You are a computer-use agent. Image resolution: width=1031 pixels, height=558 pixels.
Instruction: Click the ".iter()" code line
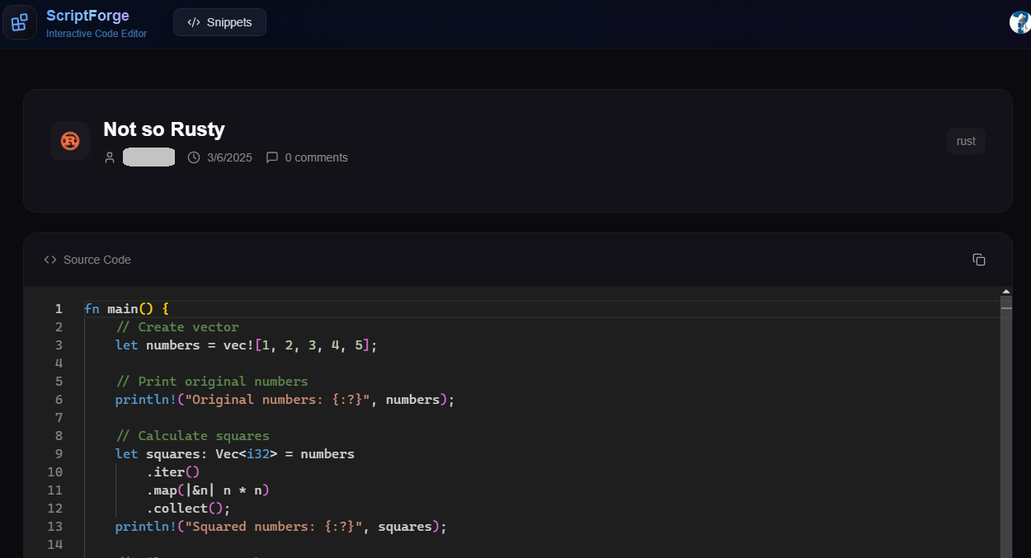(173, 472)
